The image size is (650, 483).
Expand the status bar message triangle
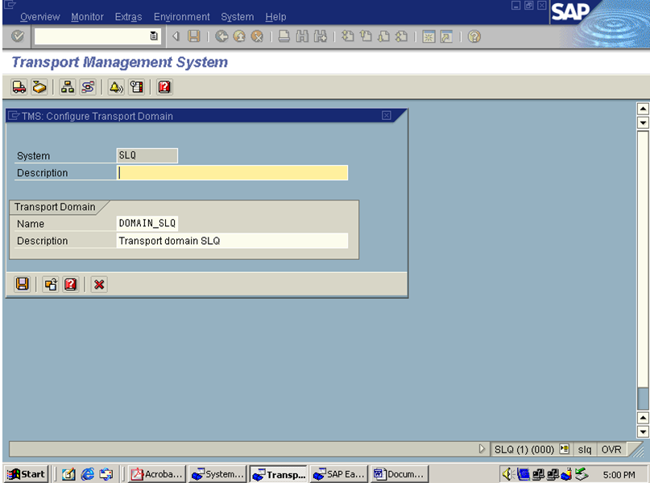pos(482,449)
